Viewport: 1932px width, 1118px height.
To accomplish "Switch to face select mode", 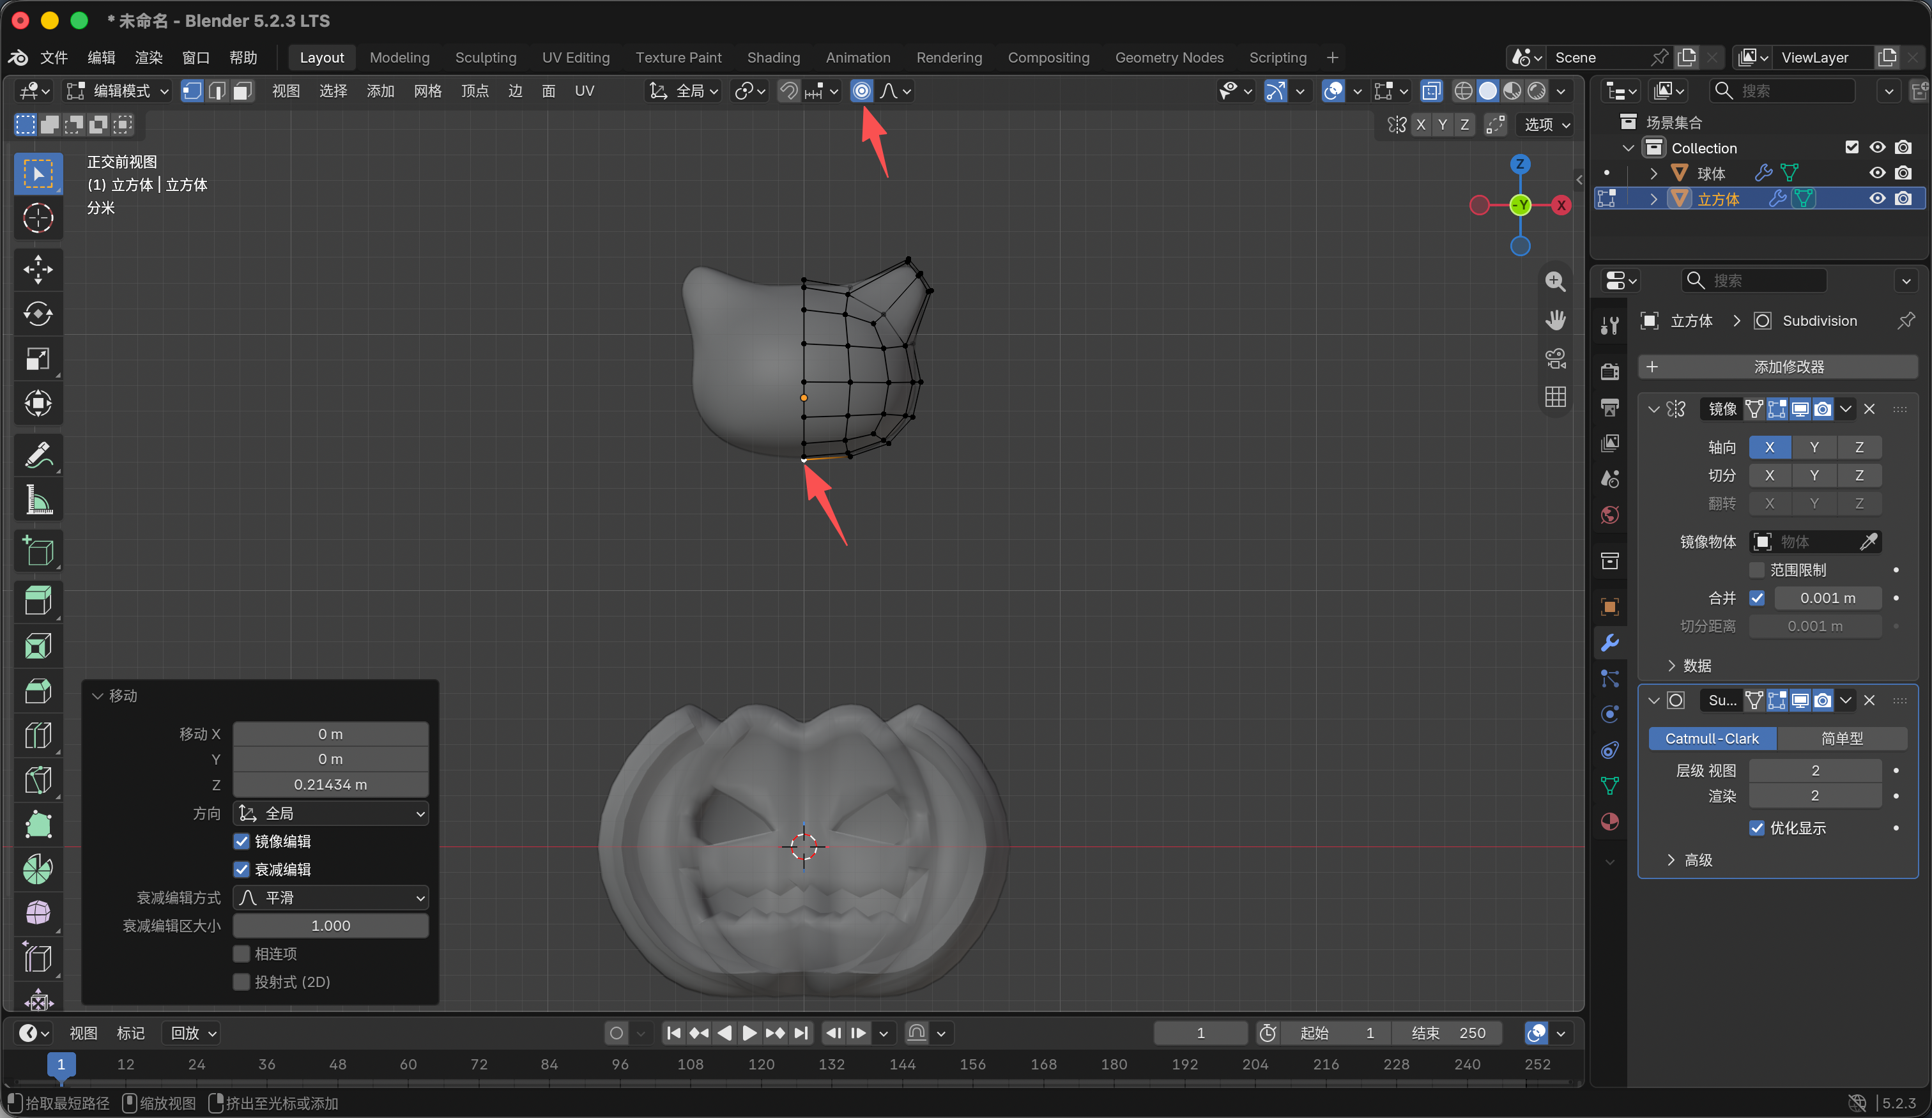I will click(242, 91).
